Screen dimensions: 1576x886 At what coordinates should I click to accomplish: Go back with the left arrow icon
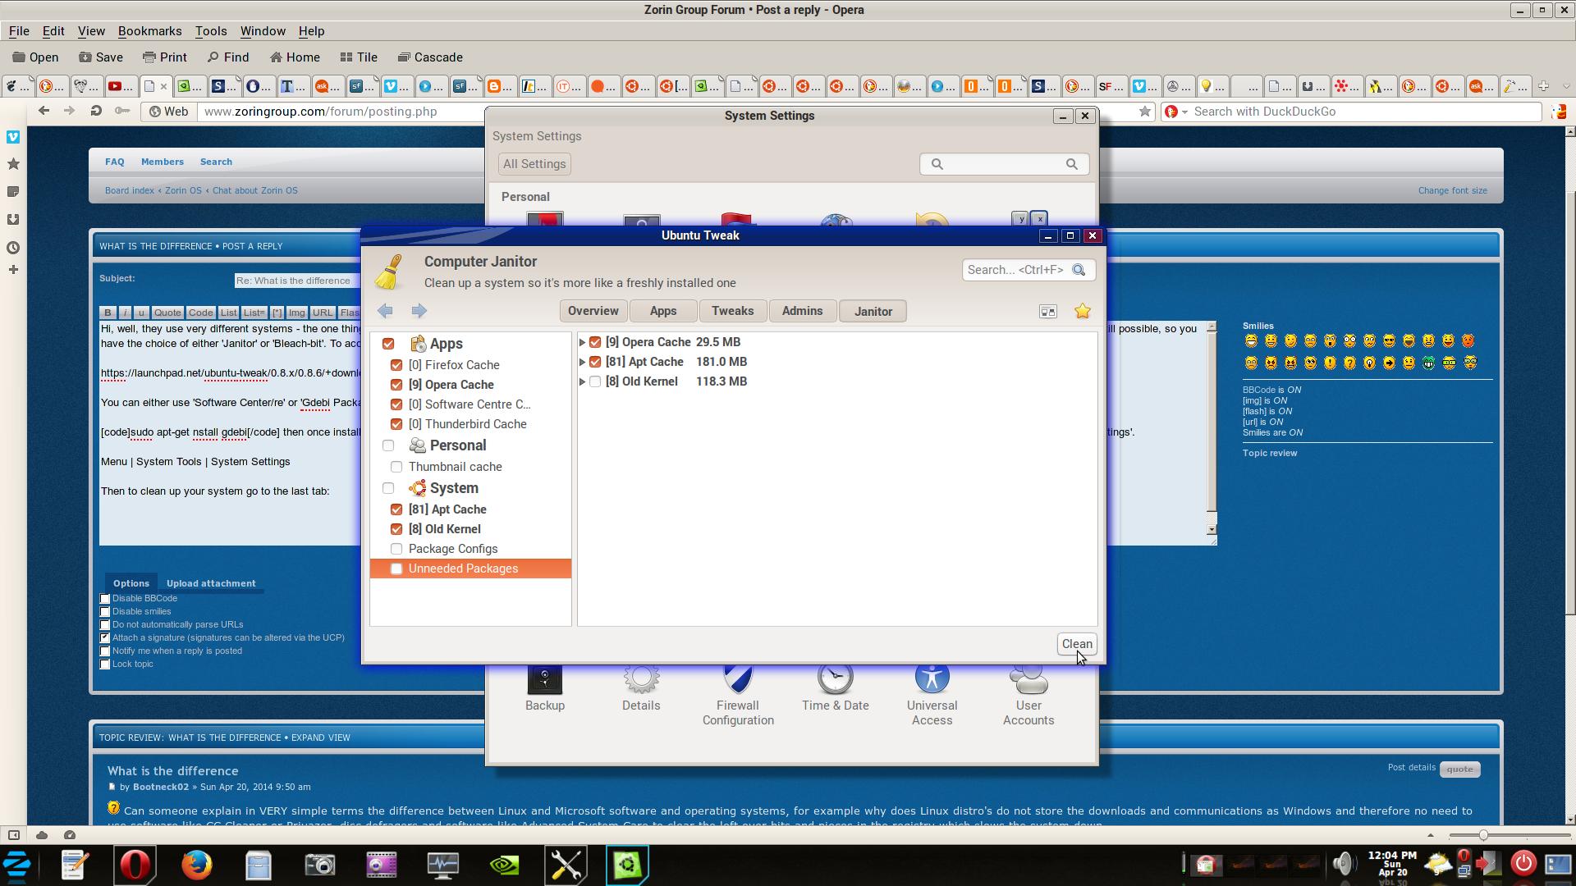pyautogui.click(x=385, y=310)
